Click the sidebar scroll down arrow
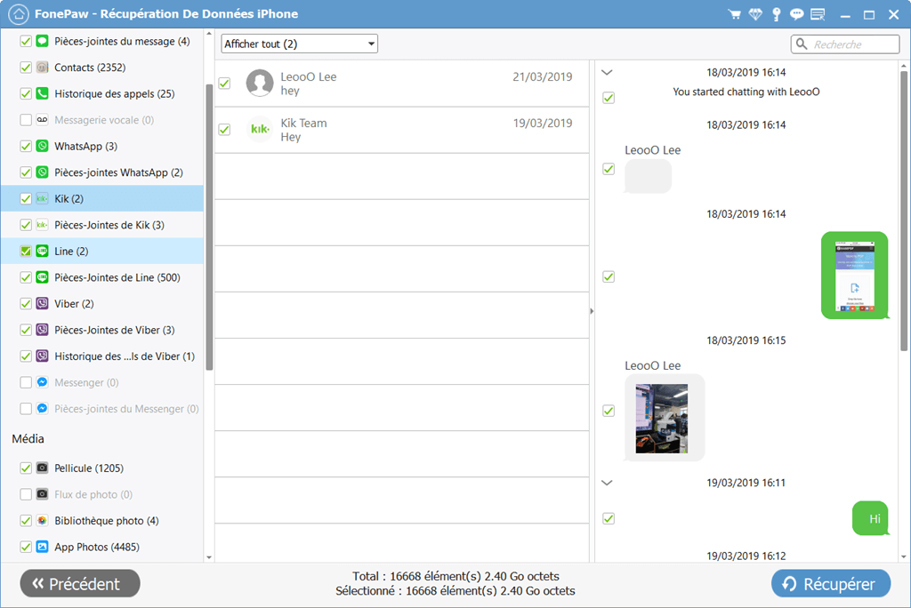Image resolution: width=911 pixels, height=608 pixels. tap(209, 557)
